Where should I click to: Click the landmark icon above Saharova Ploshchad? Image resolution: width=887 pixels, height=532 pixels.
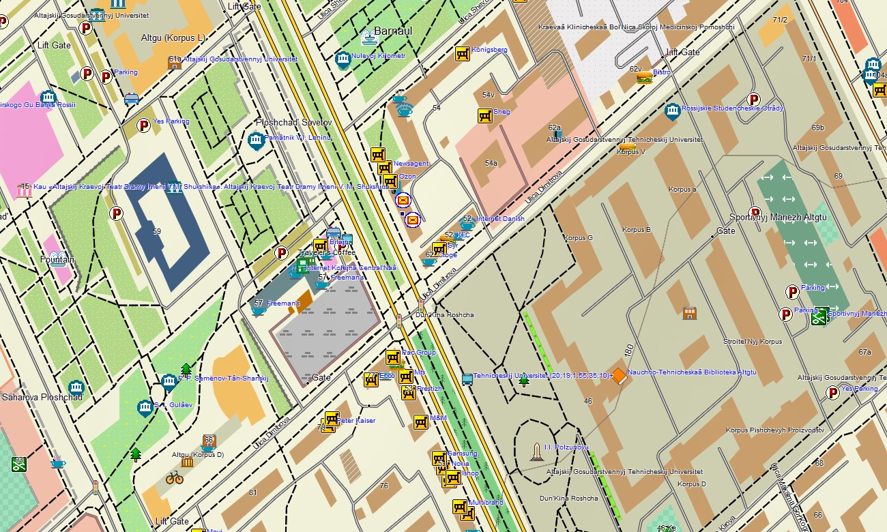pos(76,389)
